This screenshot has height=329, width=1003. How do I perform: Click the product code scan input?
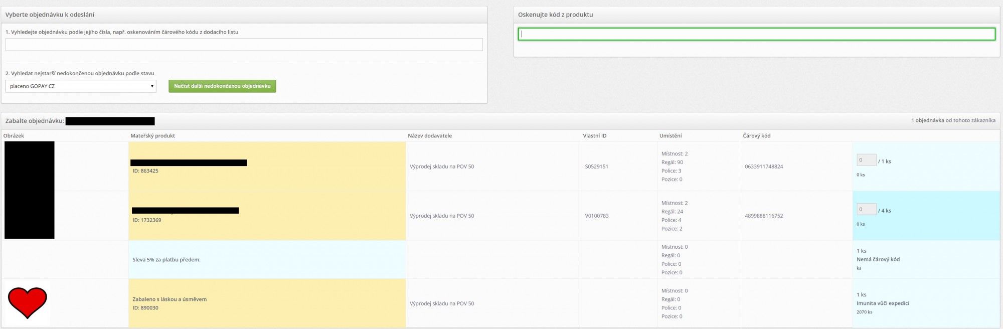click(x=756, y=34)
